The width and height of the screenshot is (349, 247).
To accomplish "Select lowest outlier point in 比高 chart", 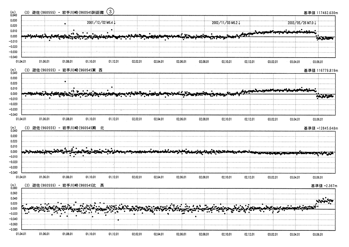I will click(118, 220).
